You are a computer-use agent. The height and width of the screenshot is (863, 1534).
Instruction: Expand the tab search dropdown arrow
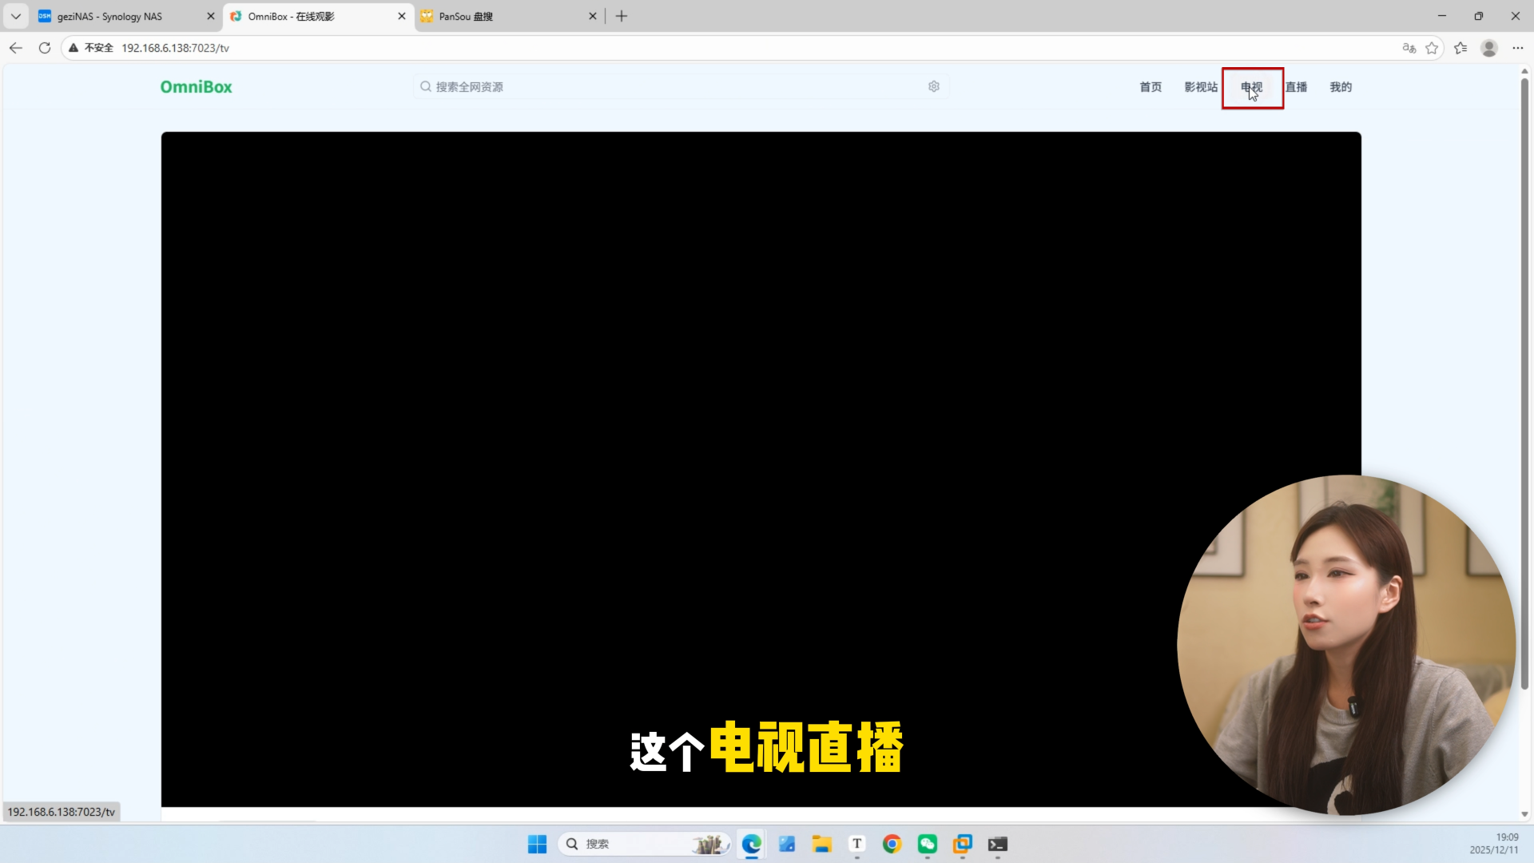(x=15, y=16)
